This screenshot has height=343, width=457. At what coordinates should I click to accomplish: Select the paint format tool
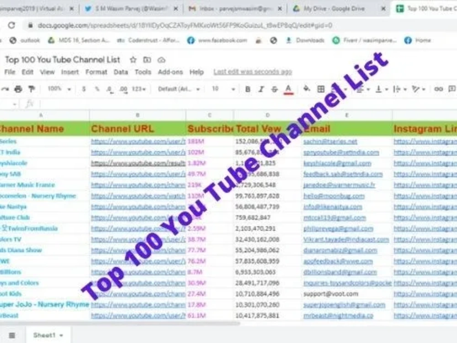pyautogui.click(x=32, y=89)
